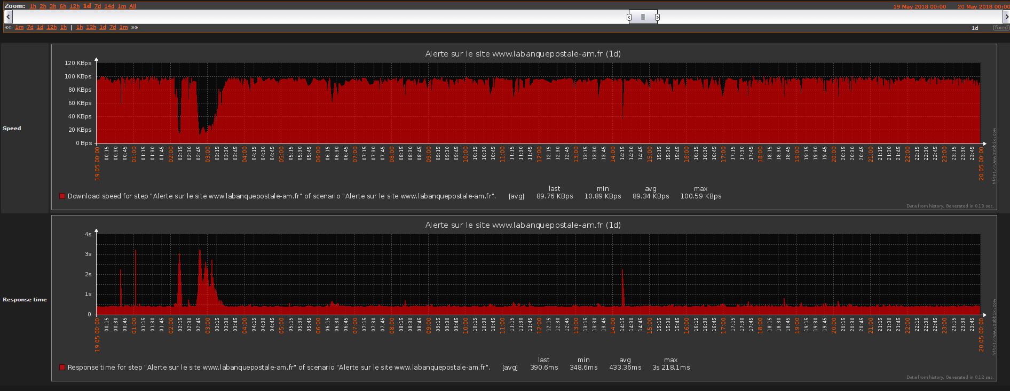1010x391 pixels.
Task: Set zoom level to 12h
Action: 74,6
